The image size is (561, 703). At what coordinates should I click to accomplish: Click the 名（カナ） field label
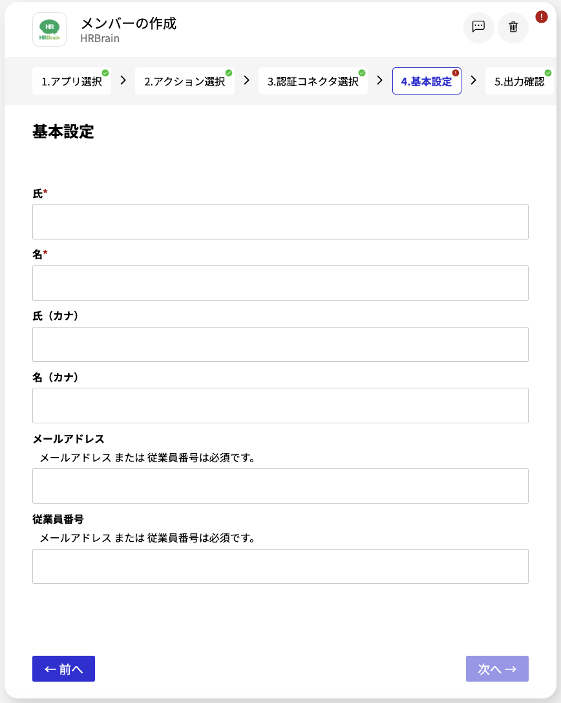click(56, 377)
